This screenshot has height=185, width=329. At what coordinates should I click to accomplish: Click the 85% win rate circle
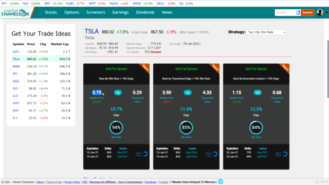point(186,127)
